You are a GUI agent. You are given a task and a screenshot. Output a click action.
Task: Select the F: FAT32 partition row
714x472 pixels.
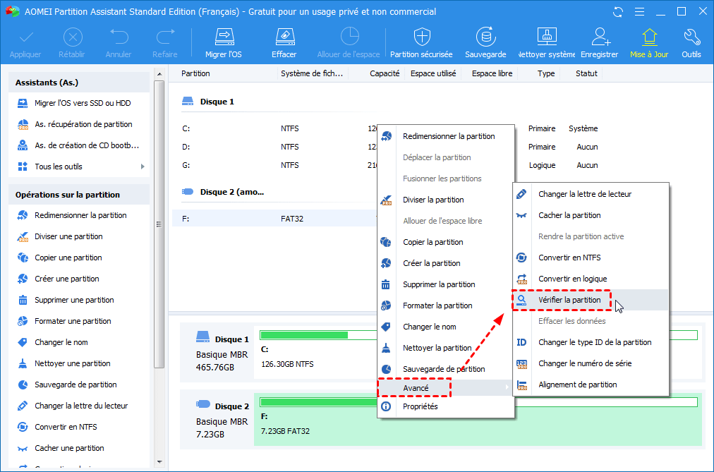[x=274, y=219]
